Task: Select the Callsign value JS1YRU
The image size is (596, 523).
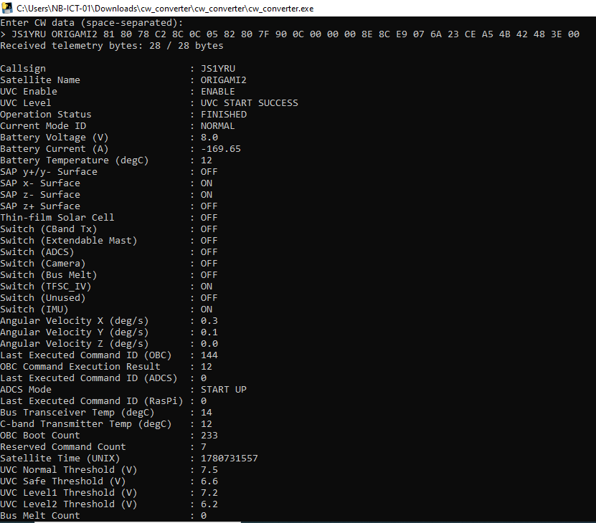Action: [218, 69]
